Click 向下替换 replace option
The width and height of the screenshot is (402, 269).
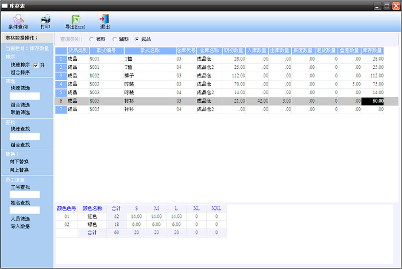[x=20, y=162]
